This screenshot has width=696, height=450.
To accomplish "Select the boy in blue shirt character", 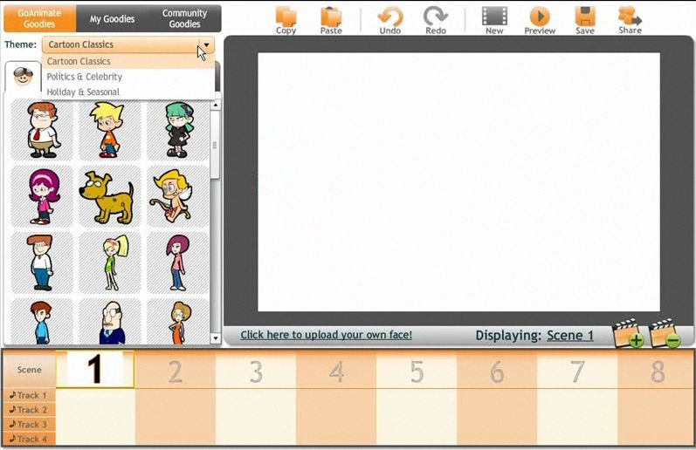I will 42,322.
